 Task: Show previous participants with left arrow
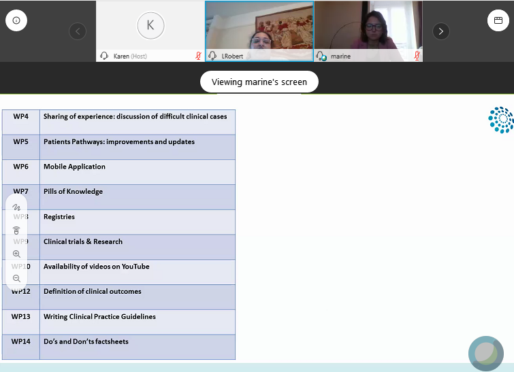[x=78, y=31]
